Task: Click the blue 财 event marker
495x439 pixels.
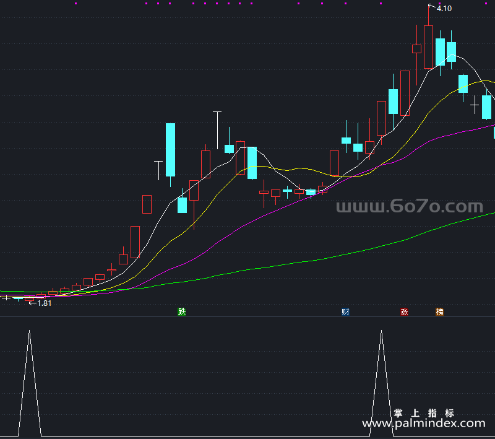Action: click(345, 311)
